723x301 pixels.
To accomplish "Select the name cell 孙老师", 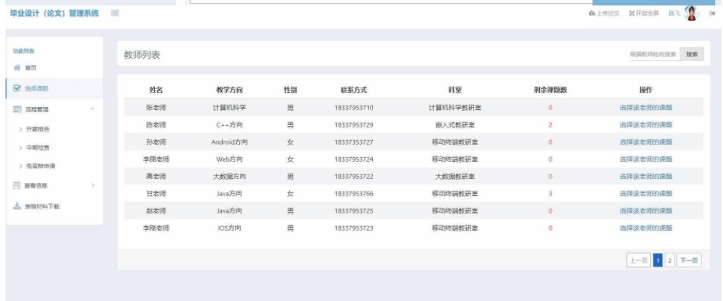I will pyautogui.click(x=156, y=142).
